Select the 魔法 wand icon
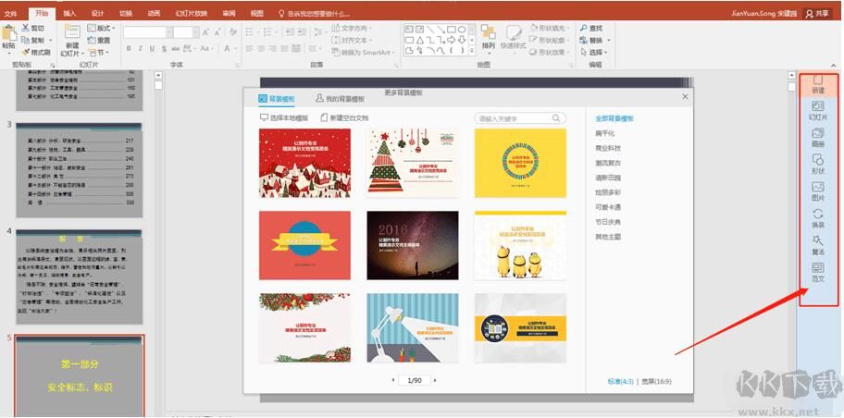Viewport: 844px width, 418px height. (817, 244)
